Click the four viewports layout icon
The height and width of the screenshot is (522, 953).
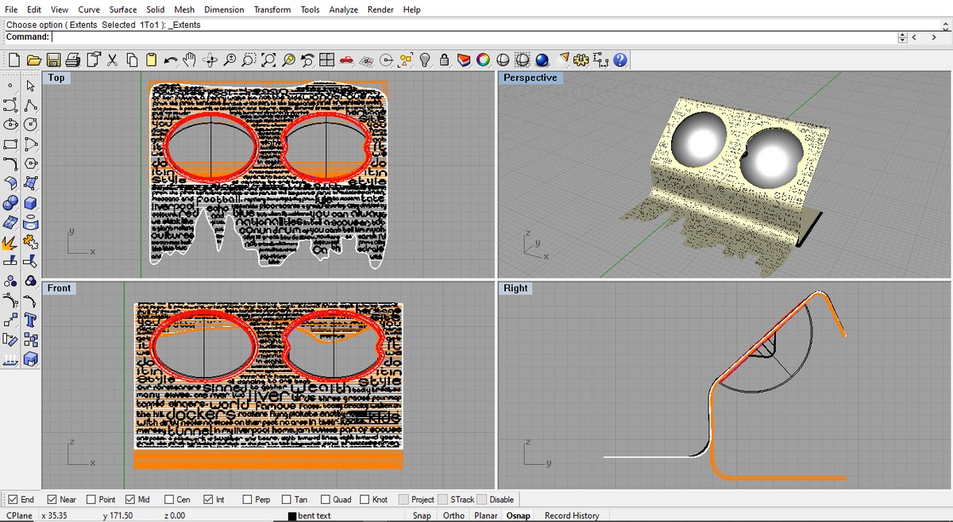click(x=327, y=60)
